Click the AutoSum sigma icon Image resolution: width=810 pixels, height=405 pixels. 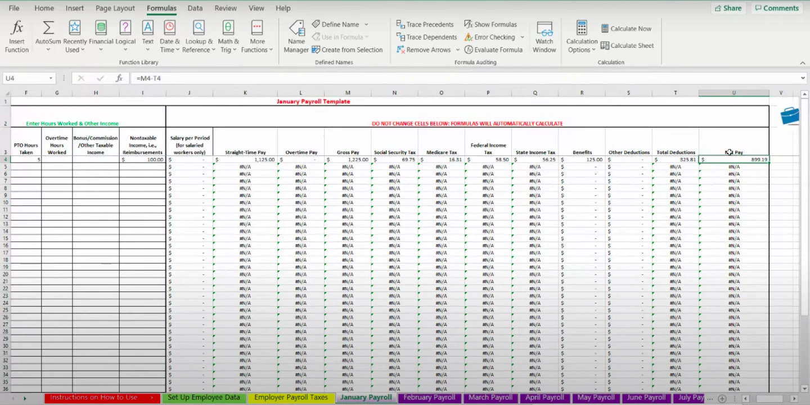tap(48, 28)
